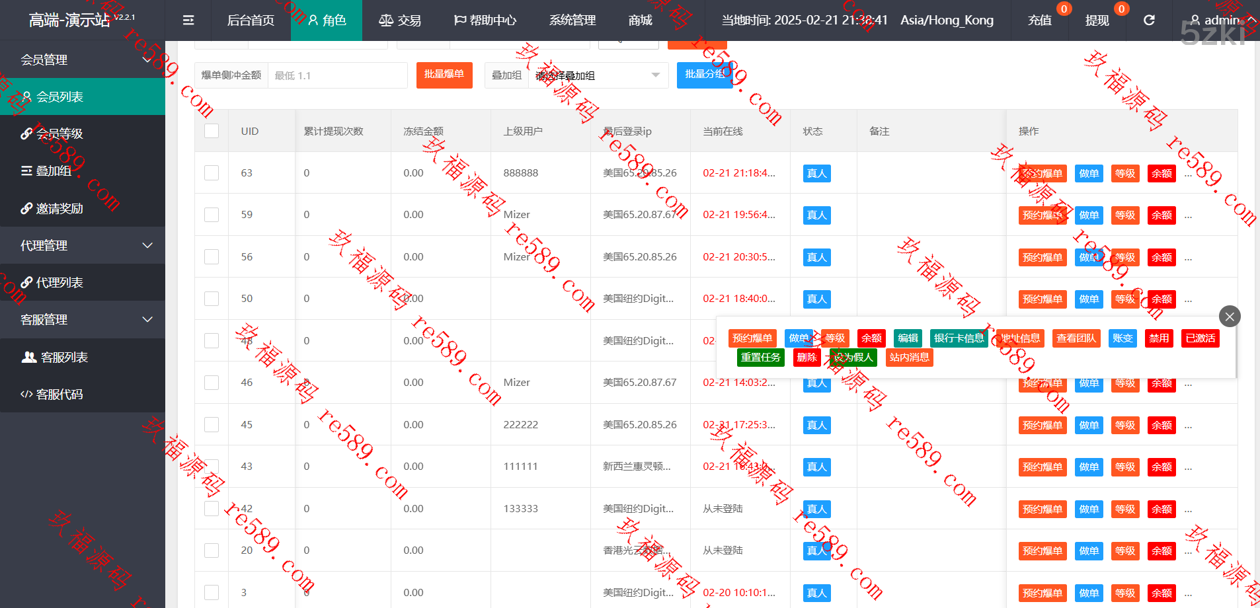
Task: Open 邀请奖励 sidebar item
Action: click(59, 209)
